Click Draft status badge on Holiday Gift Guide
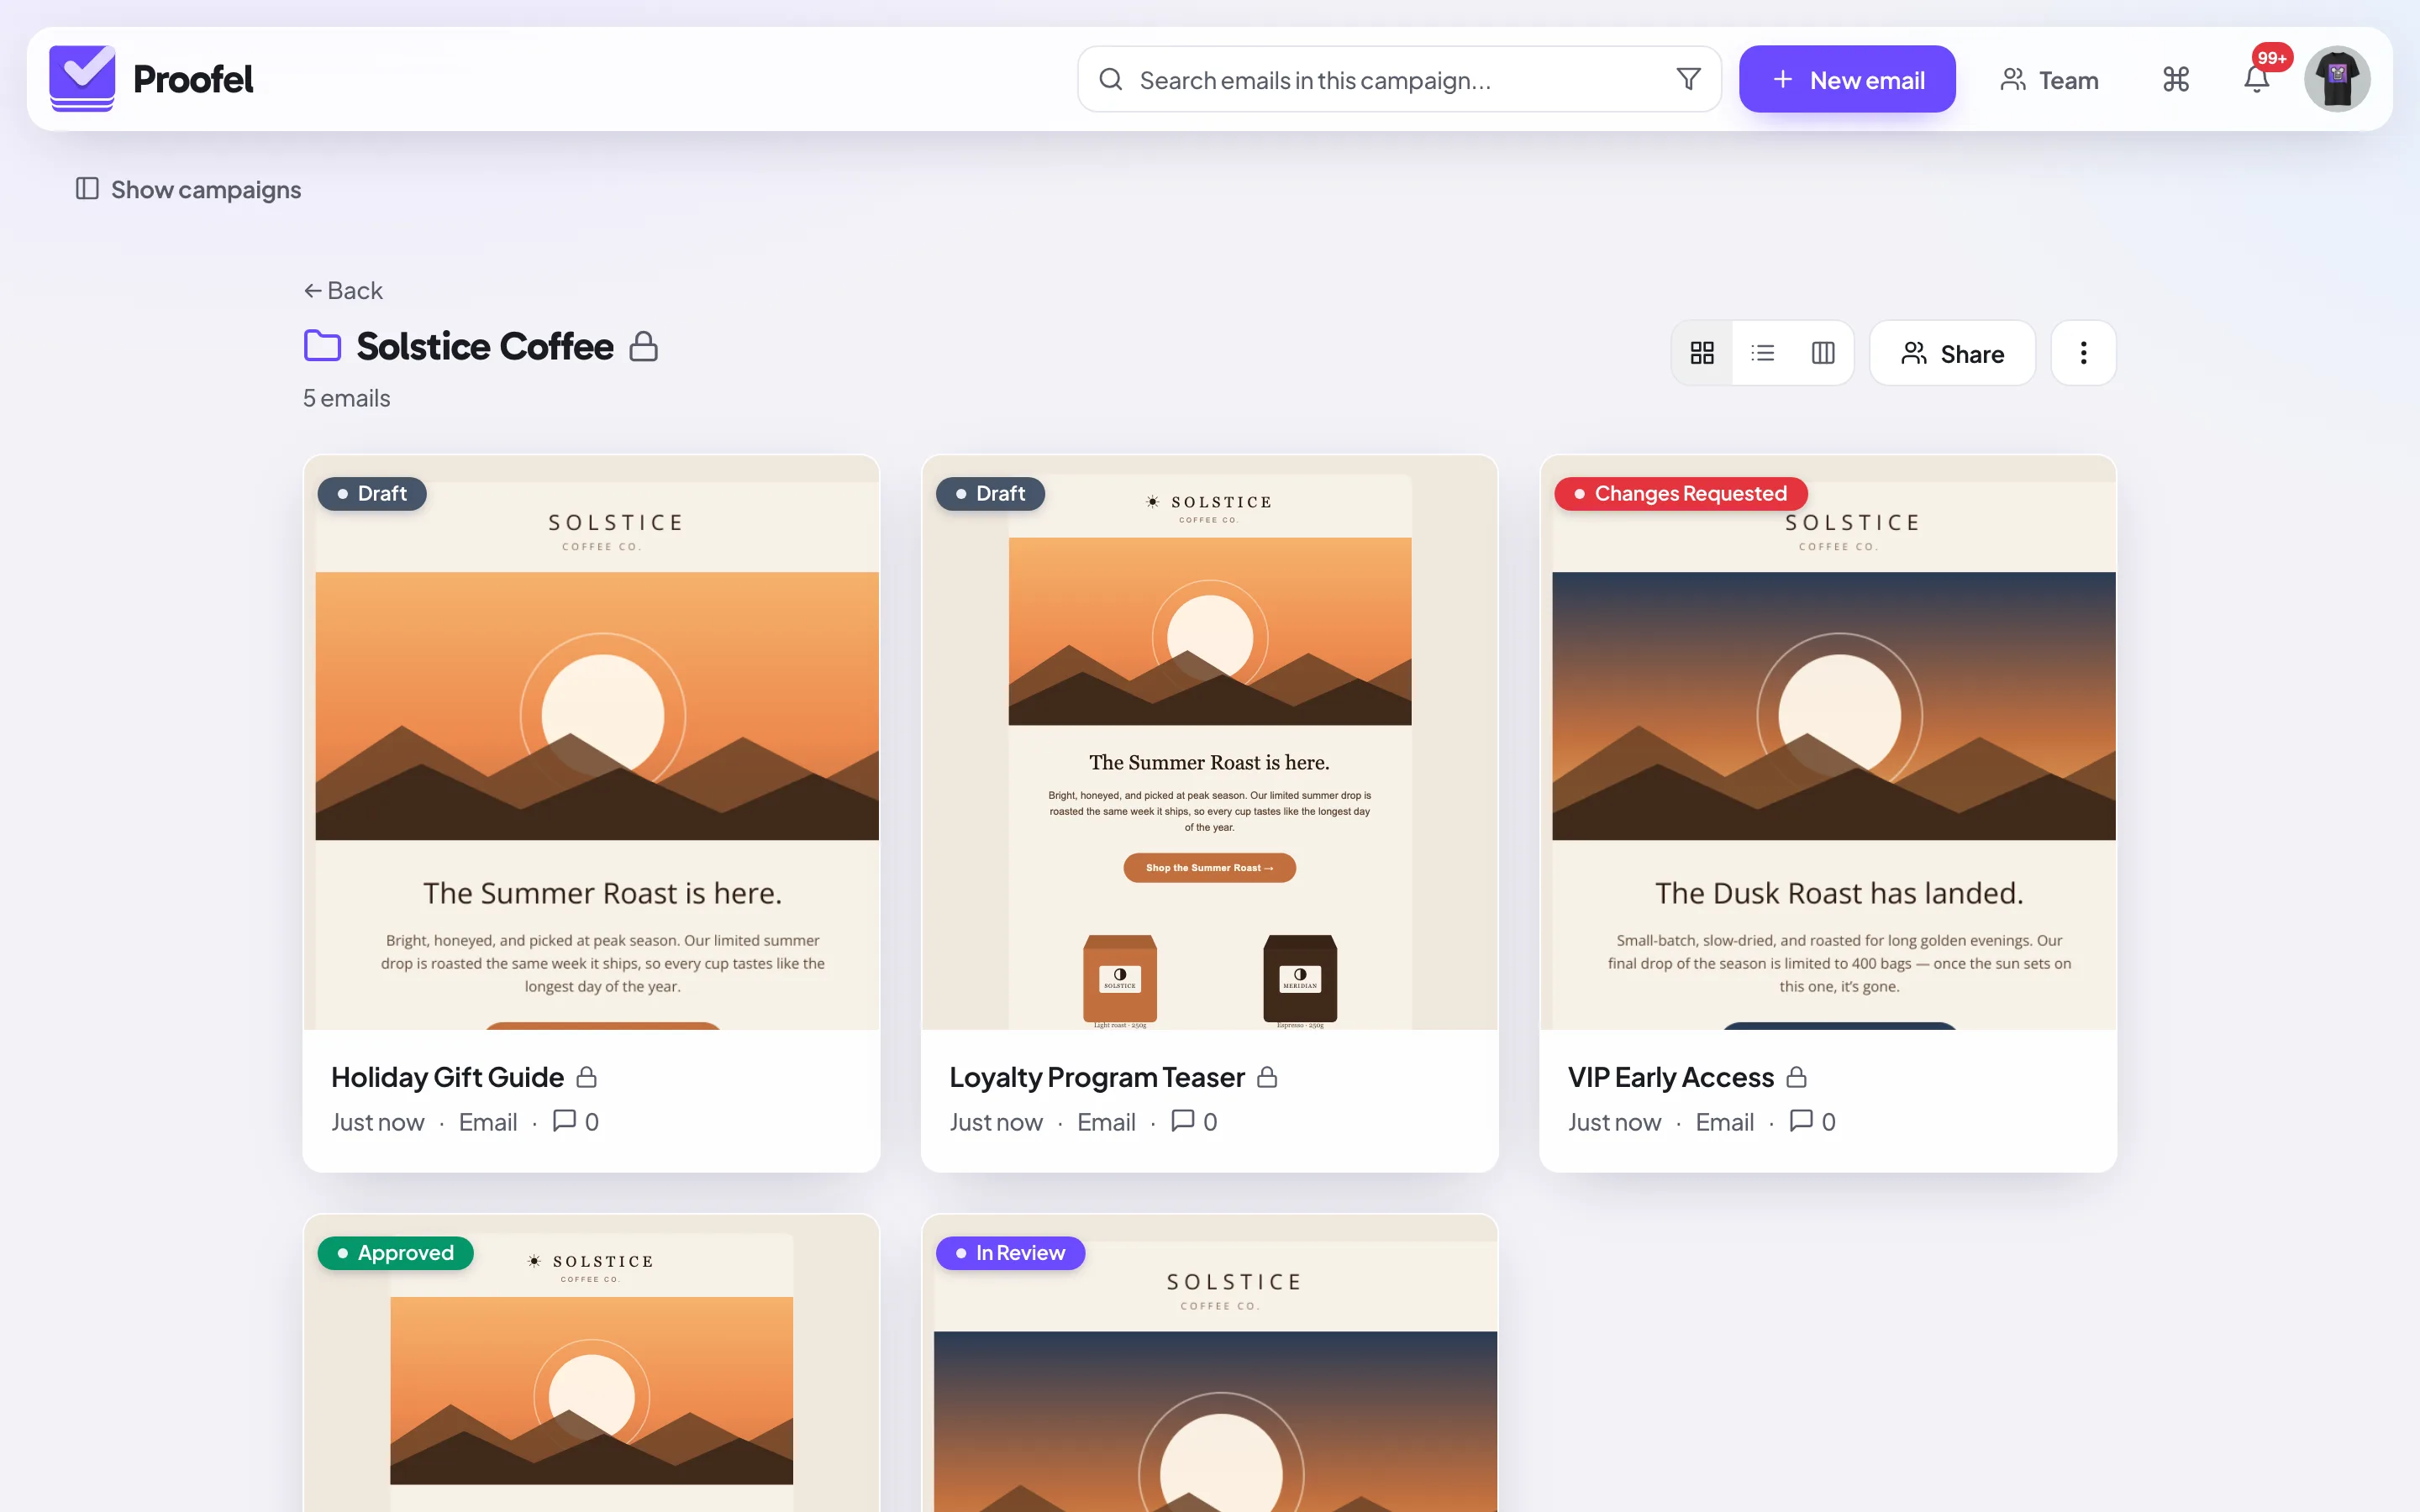 (x=372, y=493)
